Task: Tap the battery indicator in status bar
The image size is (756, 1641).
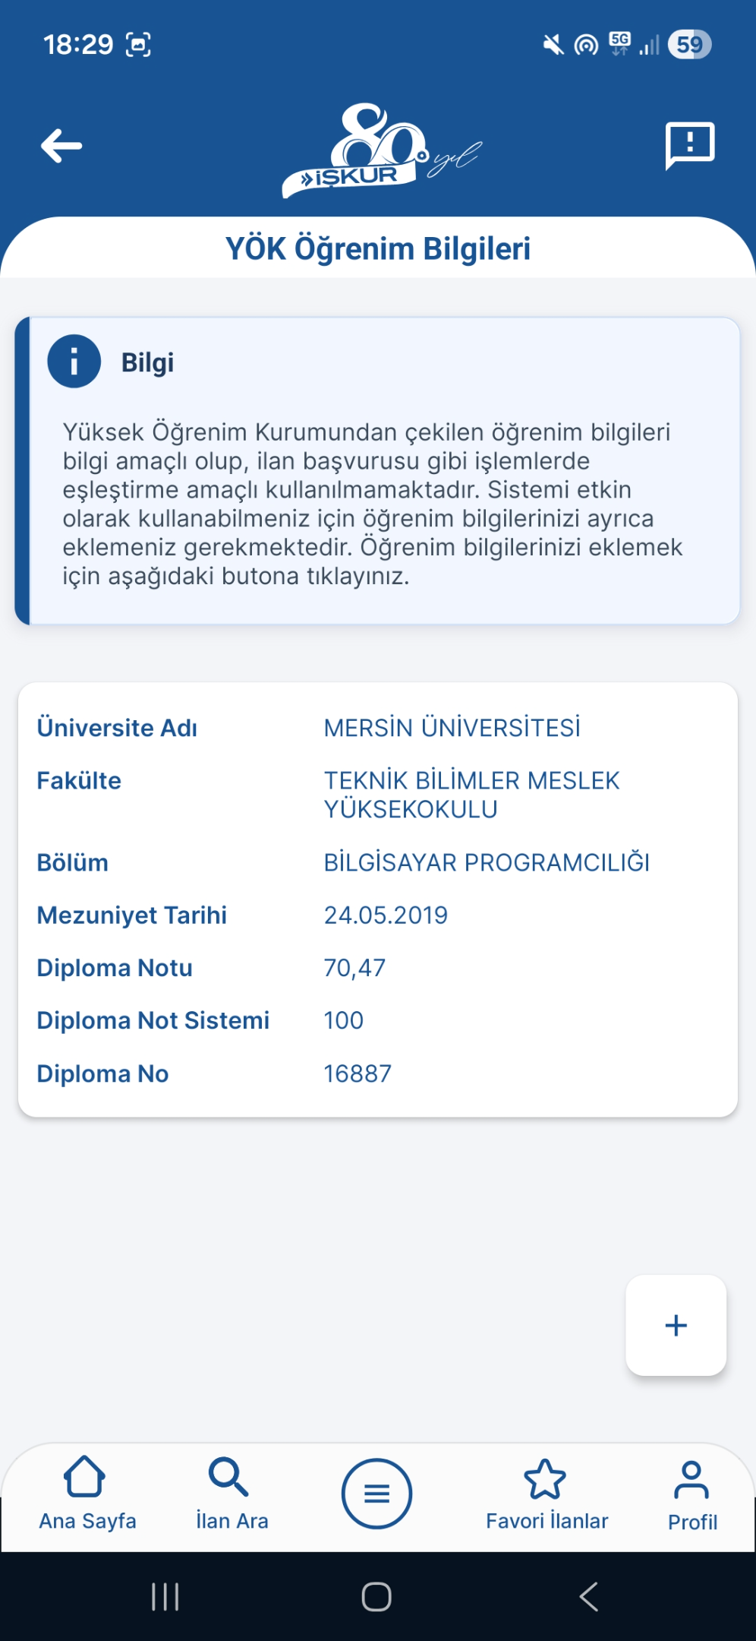Action: [x=689, y=44]
